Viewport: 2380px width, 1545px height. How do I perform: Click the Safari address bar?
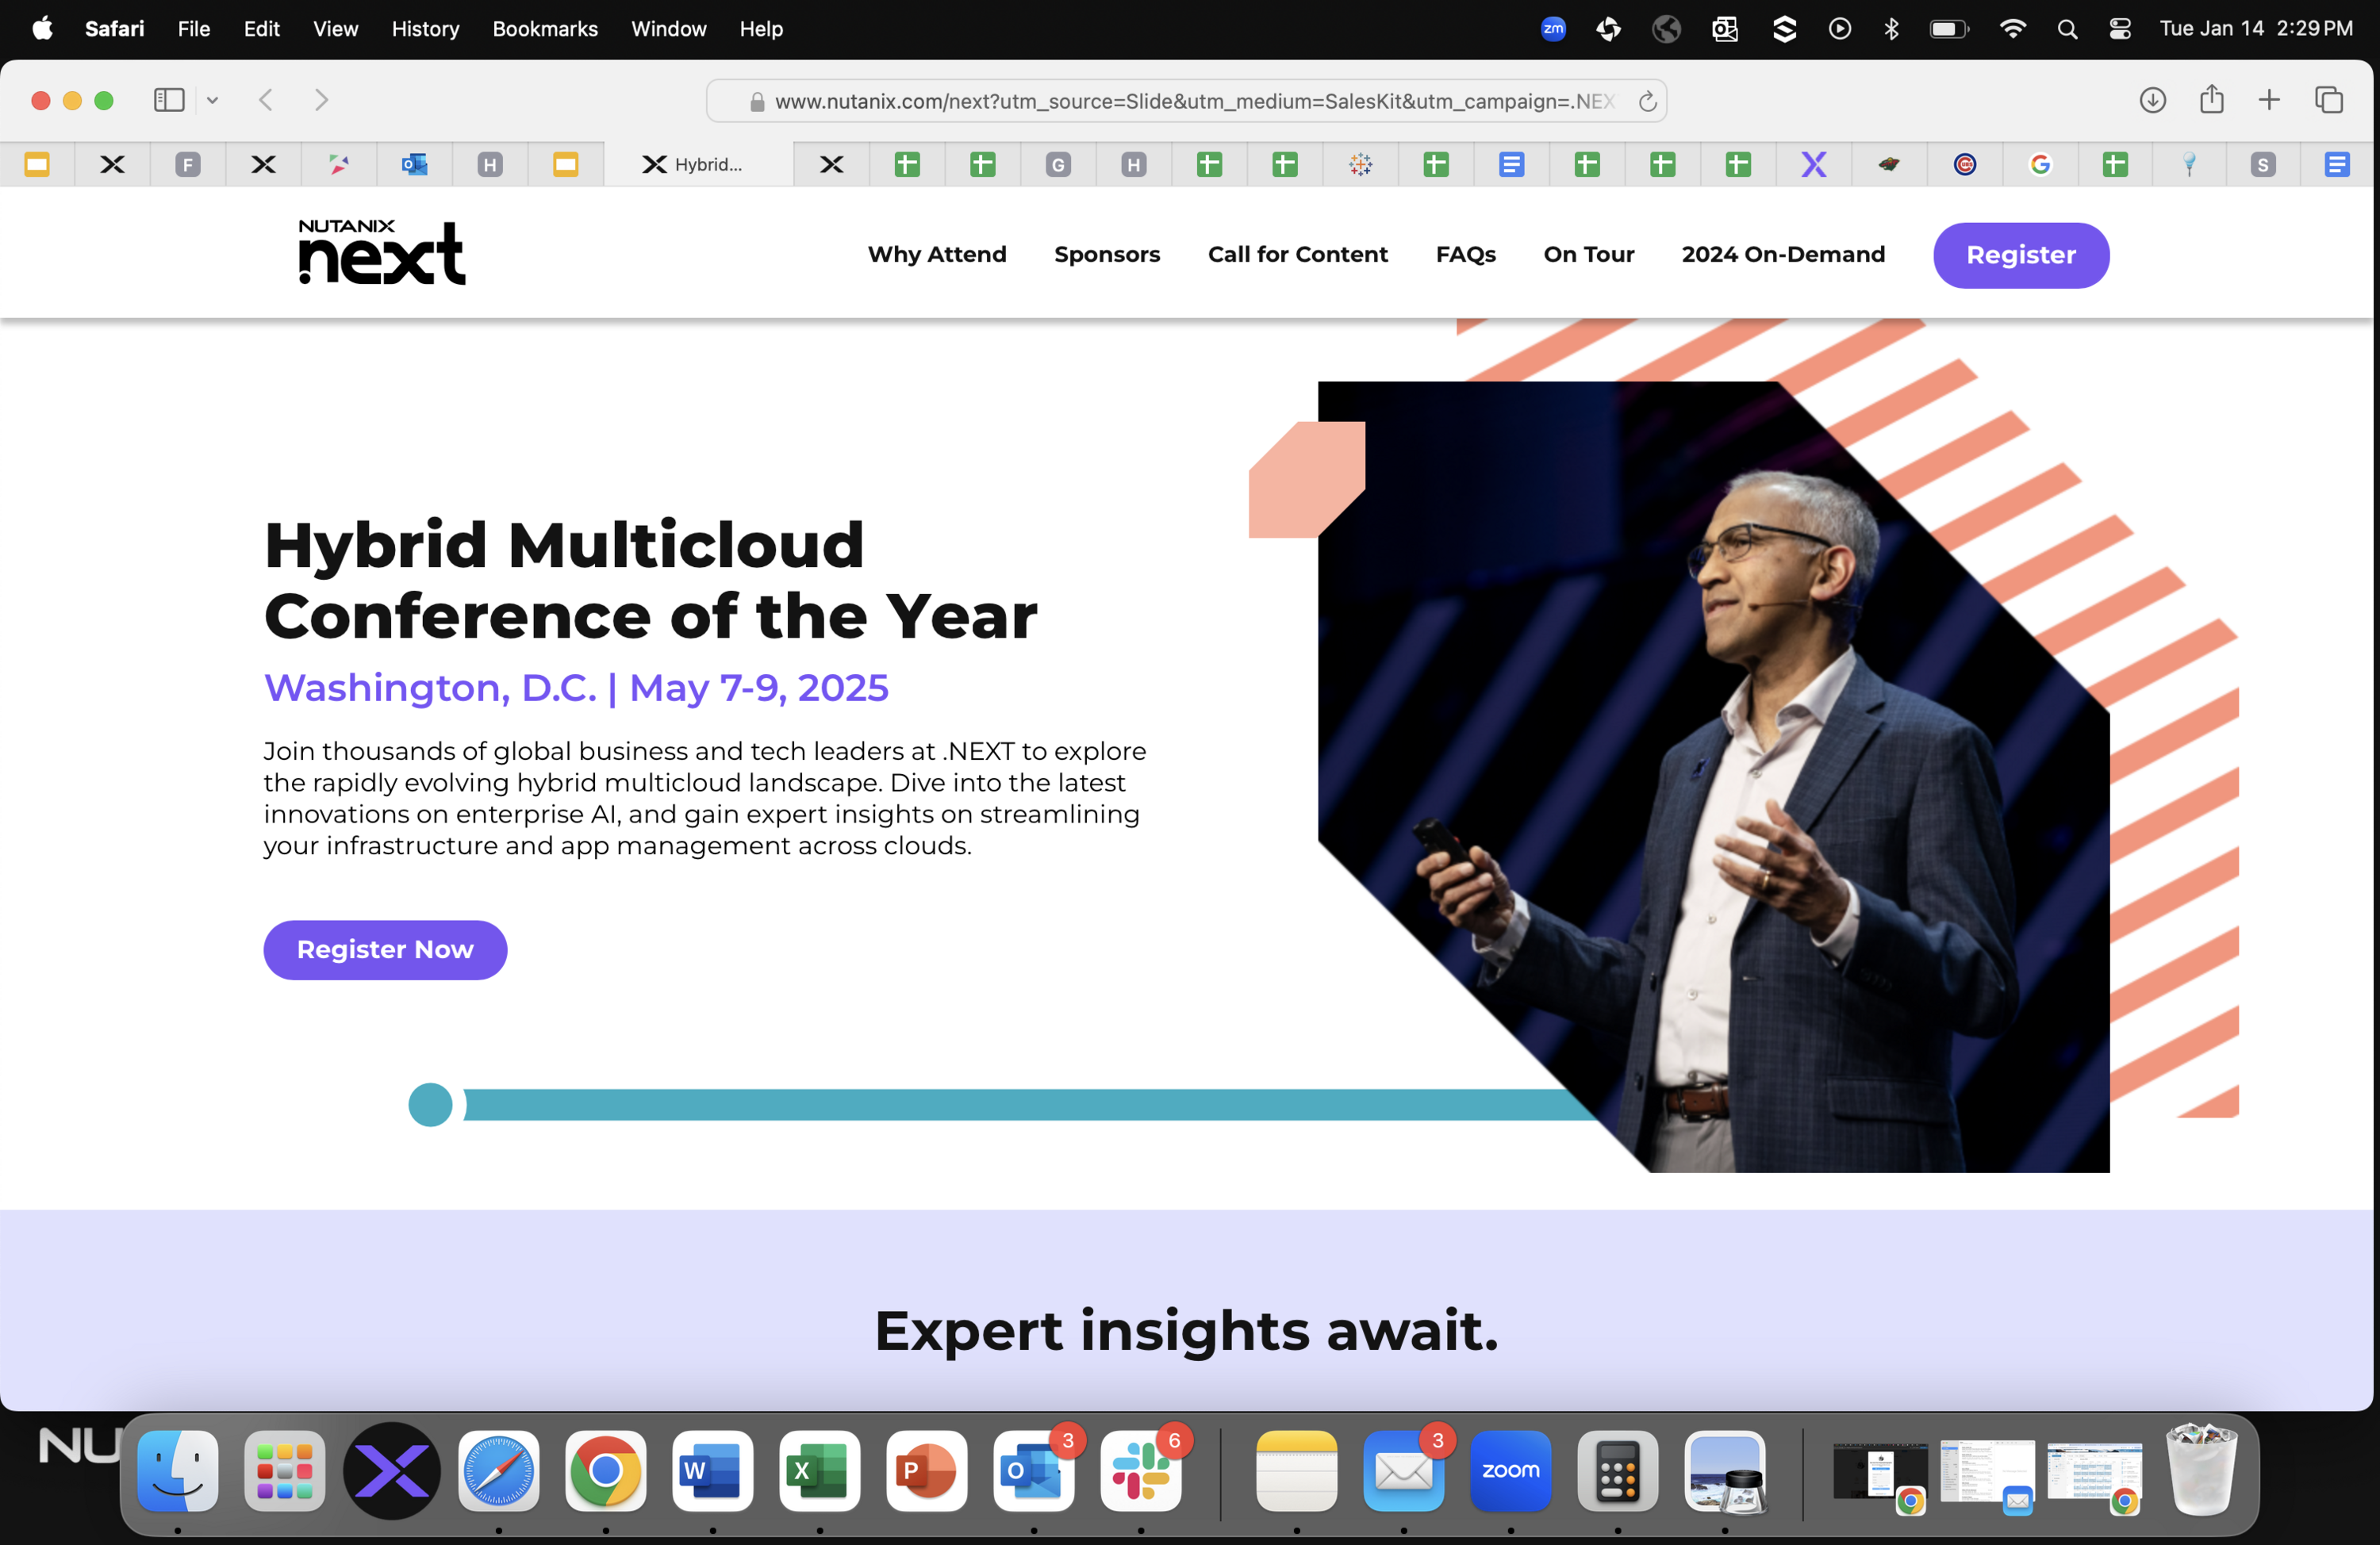(x=1186, y=101)
